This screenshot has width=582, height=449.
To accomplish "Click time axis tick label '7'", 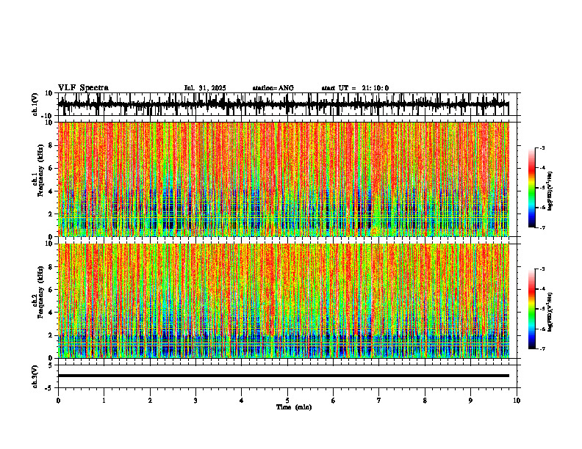I will (x=379, y=401).
